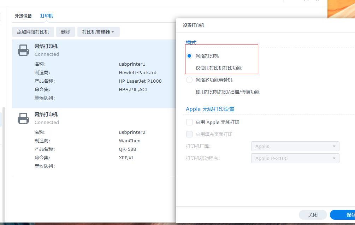The width and height of the screenshot is (355, 225).
Task: Enable the 启用 Apple 无线打印 checkbox
Action: pos(189,122)
